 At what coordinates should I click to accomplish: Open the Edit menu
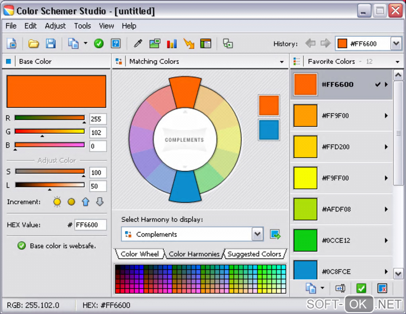coord(31,26)
